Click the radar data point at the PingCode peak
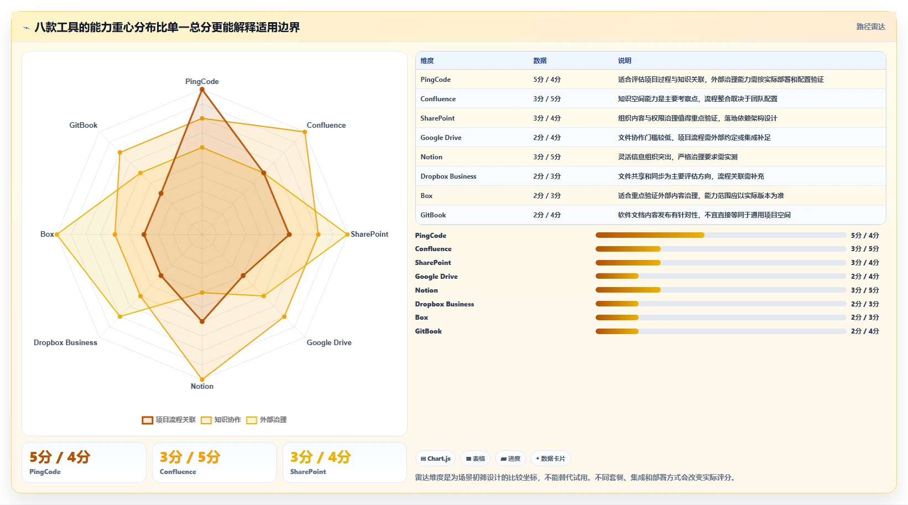This screenshot has height=505, width=908. click(x=202, y=90)
